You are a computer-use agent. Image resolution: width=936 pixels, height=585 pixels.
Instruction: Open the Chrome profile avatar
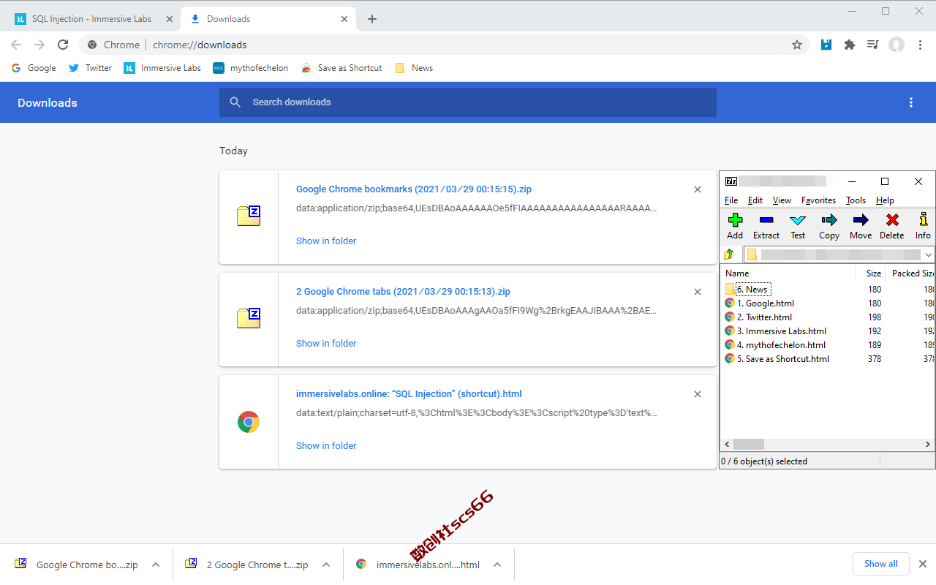897,45
